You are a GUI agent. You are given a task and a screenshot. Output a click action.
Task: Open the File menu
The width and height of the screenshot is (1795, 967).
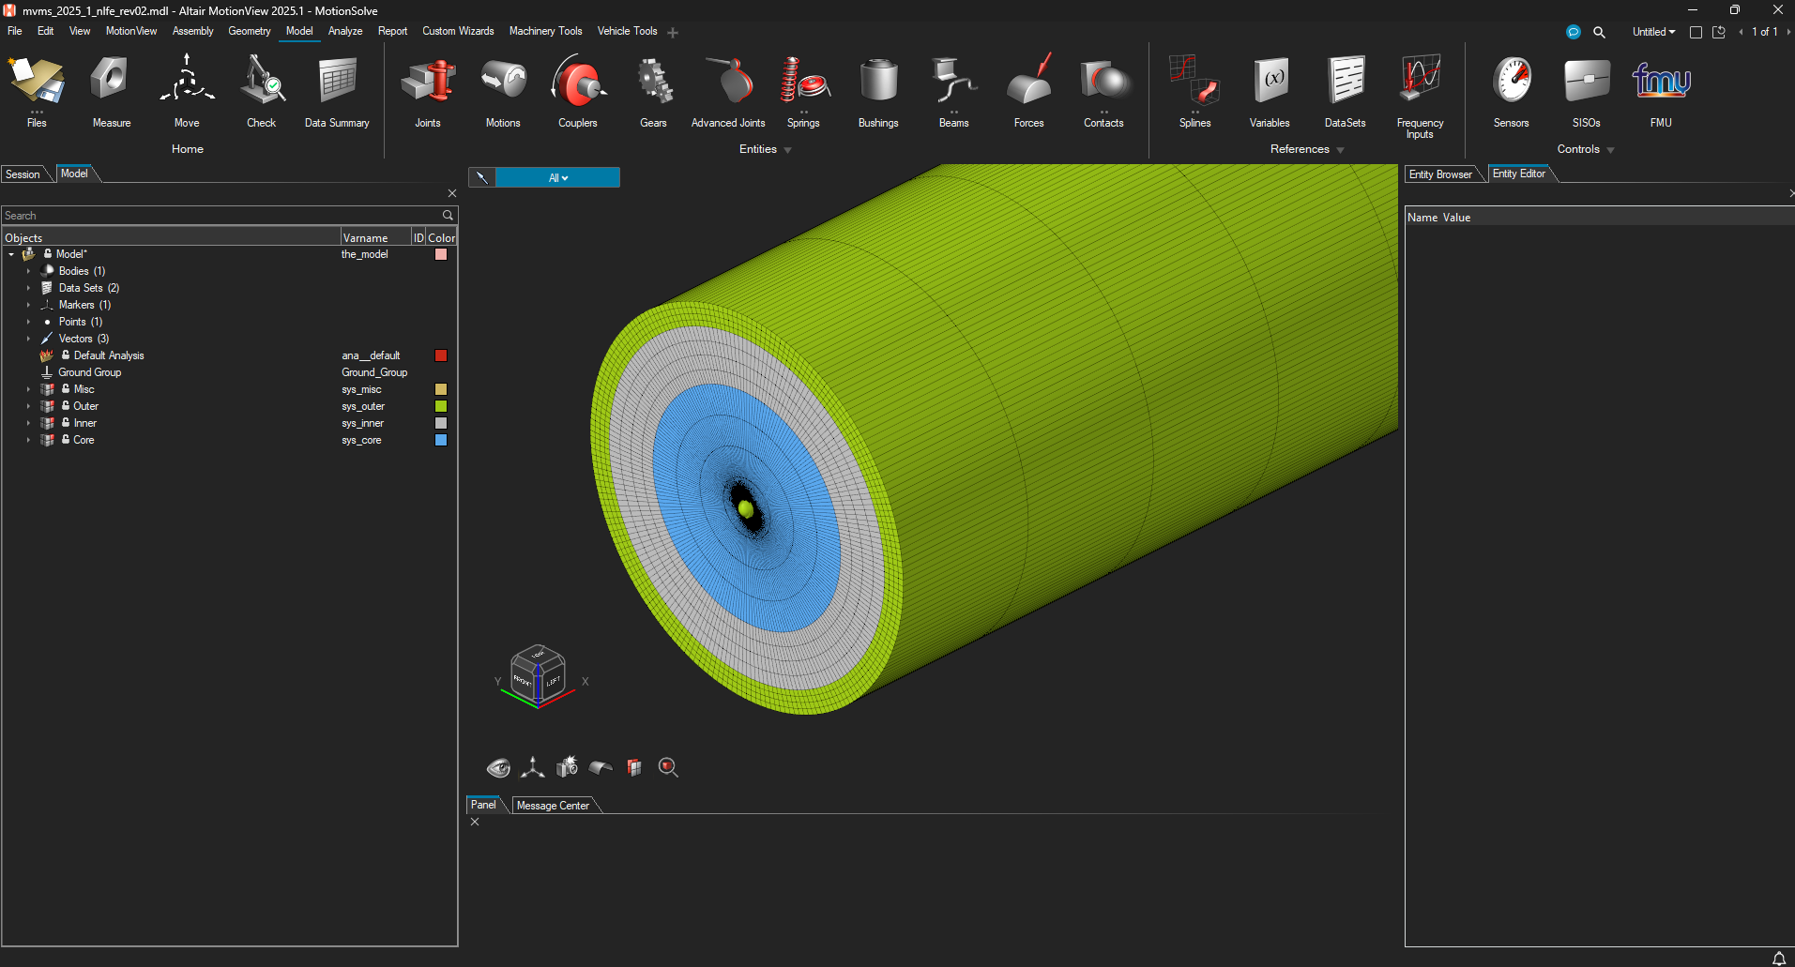[x=15, y=31]
